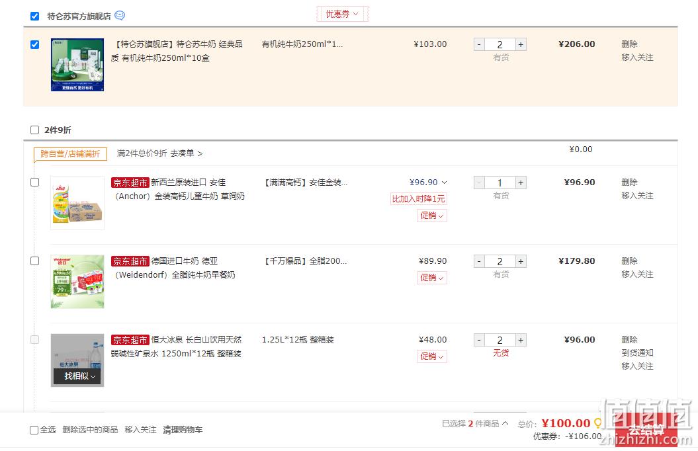Click 去凑单 to add more items

[x=187, y=153]
